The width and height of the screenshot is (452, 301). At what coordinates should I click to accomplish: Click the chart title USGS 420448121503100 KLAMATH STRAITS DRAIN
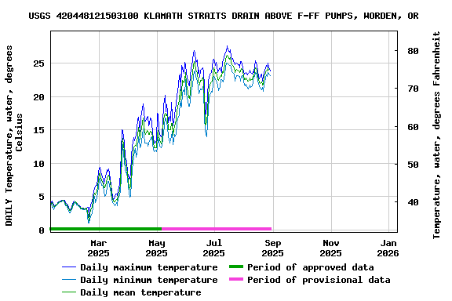tap(224, 16)
